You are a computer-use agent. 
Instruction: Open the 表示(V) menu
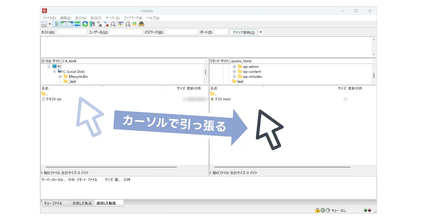(80, 18)
